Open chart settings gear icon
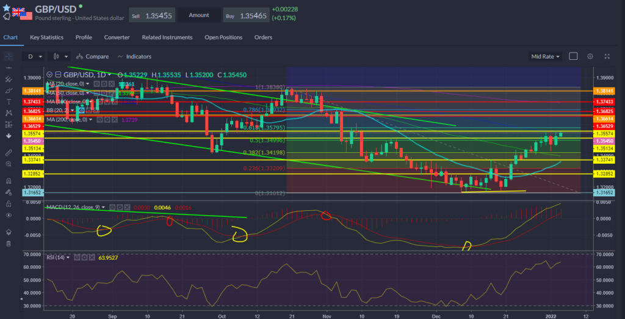 click(x=590, y=56)
